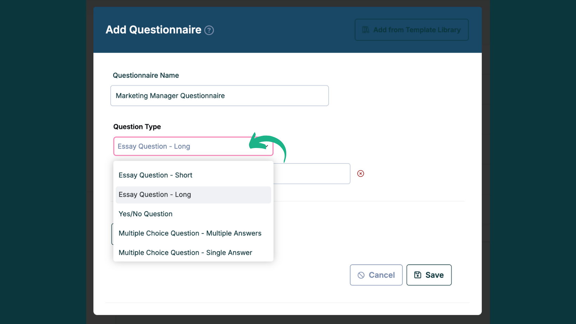
Task: Click the Questionnaire Name label
Action: click(146, 75)
